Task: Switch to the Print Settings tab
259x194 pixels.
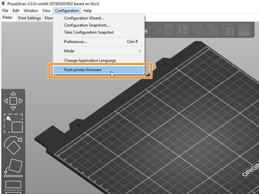Action: coord(29,18)
